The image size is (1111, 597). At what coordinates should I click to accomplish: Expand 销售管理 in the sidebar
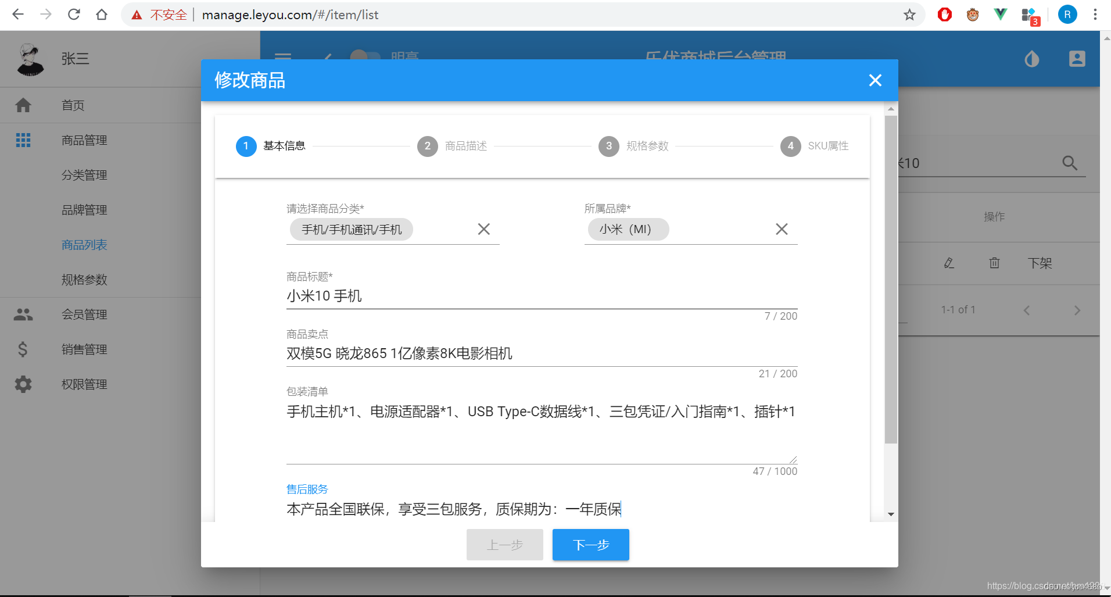coord(101,349)
